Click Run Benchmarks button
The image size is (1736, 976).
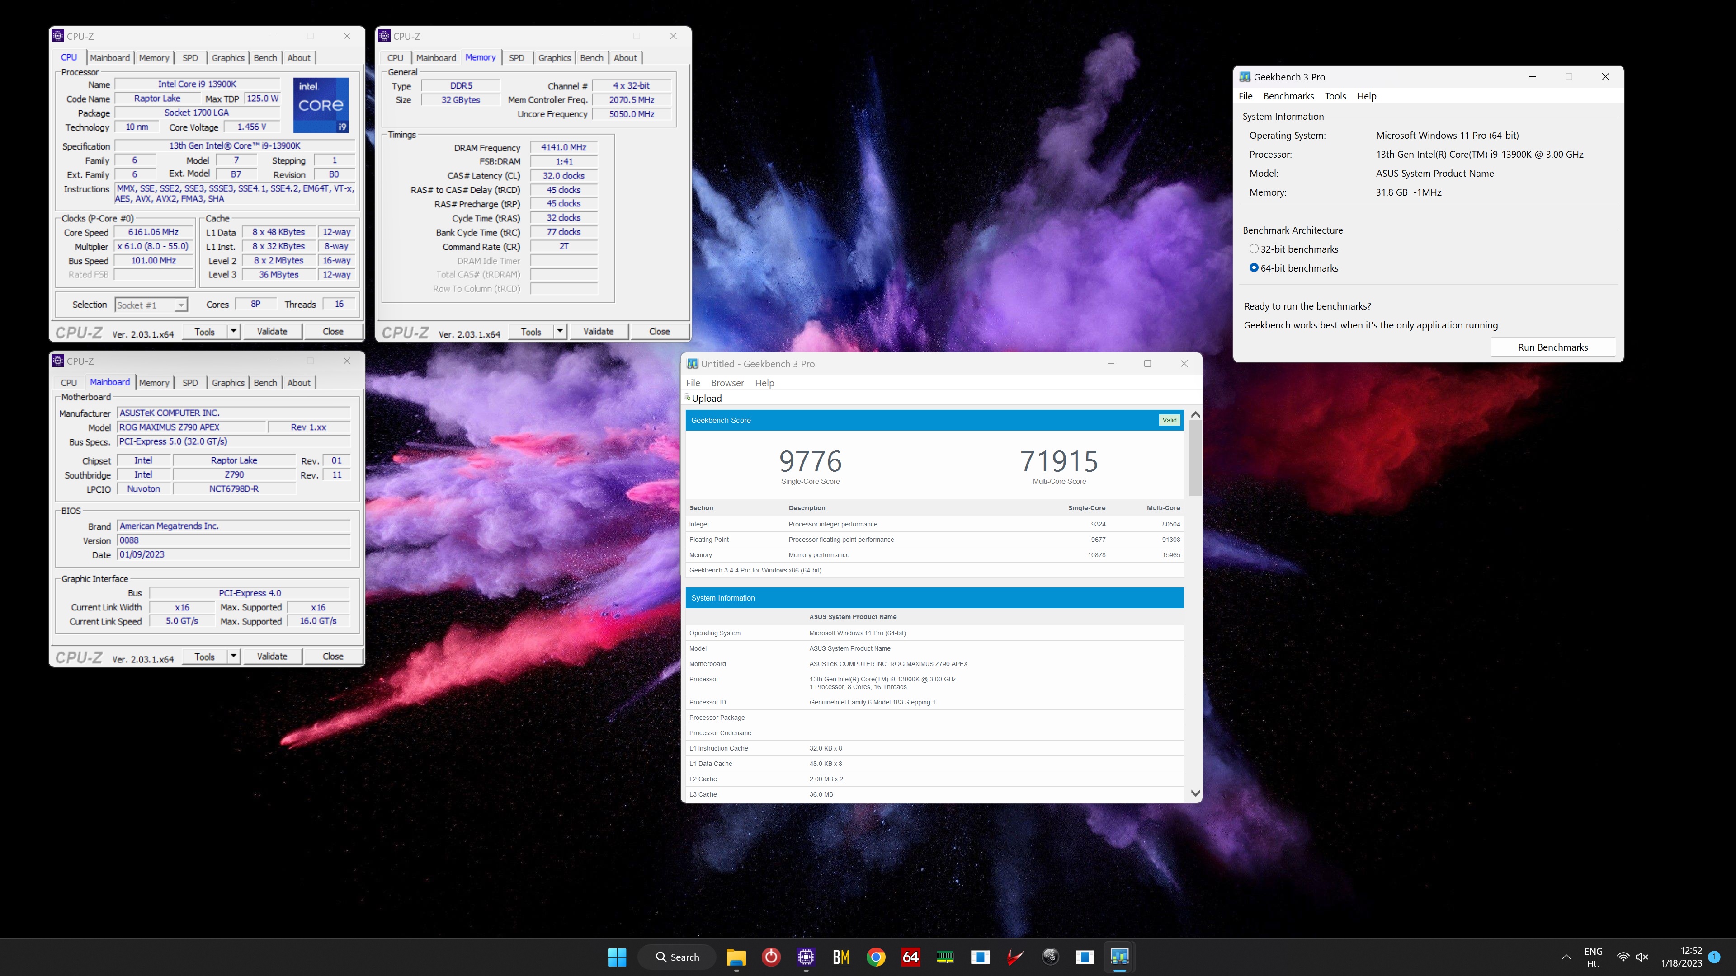tap(1553, 347)
